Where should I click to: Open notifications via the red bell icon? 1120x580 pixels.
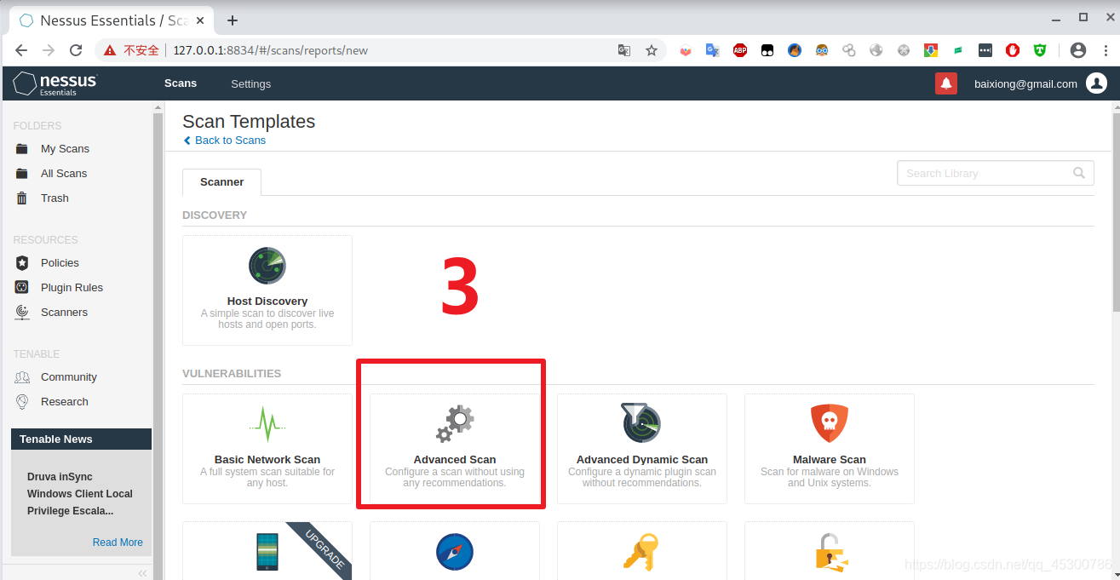click(946, 83)
